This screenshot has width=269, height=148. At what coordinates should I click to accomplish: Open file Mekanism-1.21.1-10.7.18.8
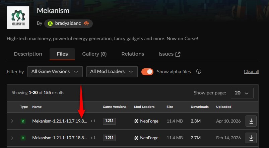point(60,138)
